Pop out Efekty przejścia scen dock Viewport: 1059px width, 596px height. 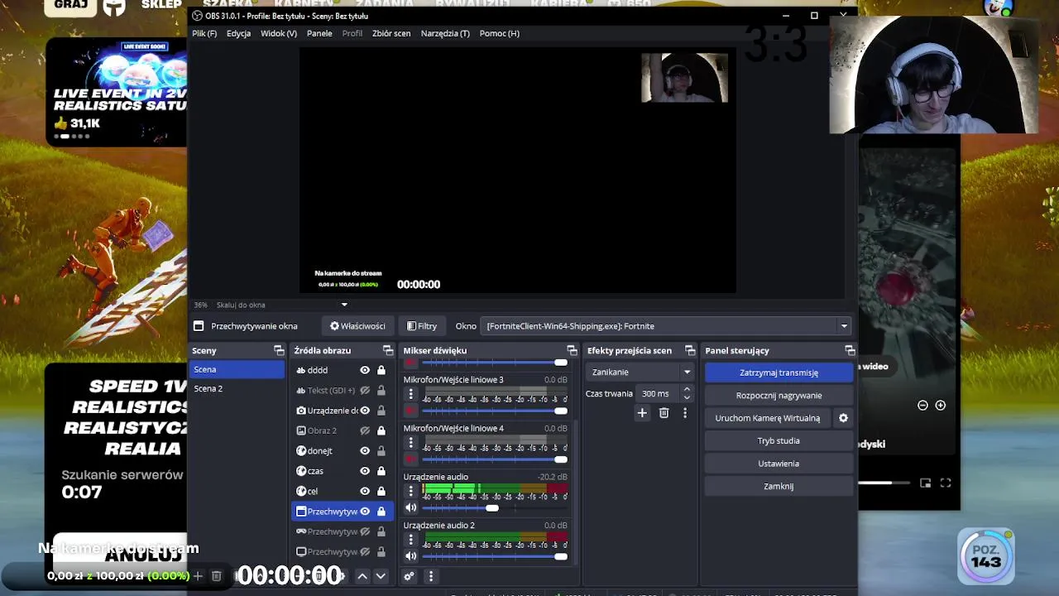click(690, 351)
